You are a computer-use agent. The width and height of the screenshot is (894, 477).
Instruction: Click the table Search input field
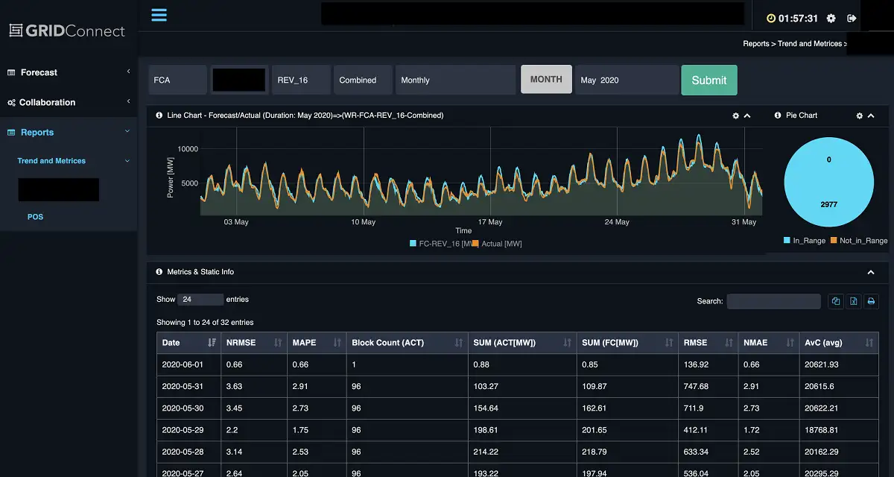pyautogui.click(x=773, y=301)
